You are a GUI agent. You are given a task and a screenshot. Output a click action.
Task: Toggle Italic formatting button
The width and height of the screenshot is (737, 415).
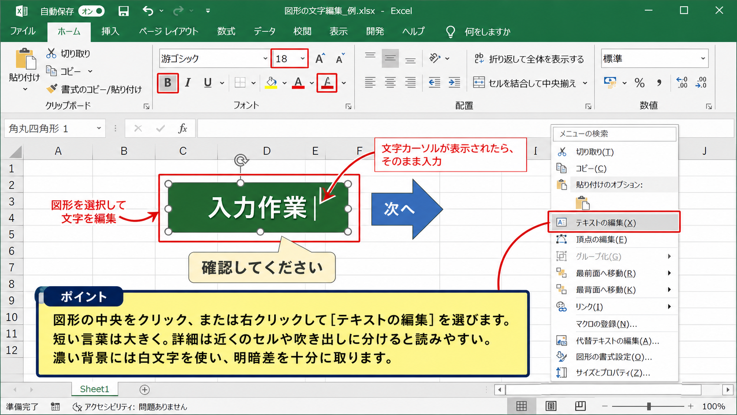188,82
